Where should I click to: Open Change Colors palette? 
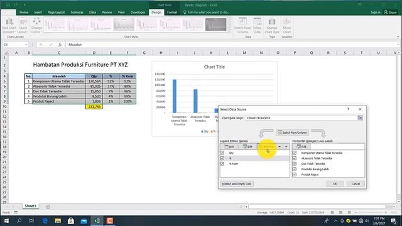pyautogui.click(x=36, y=25)
